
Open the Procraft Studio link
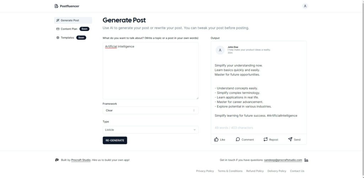81,160
